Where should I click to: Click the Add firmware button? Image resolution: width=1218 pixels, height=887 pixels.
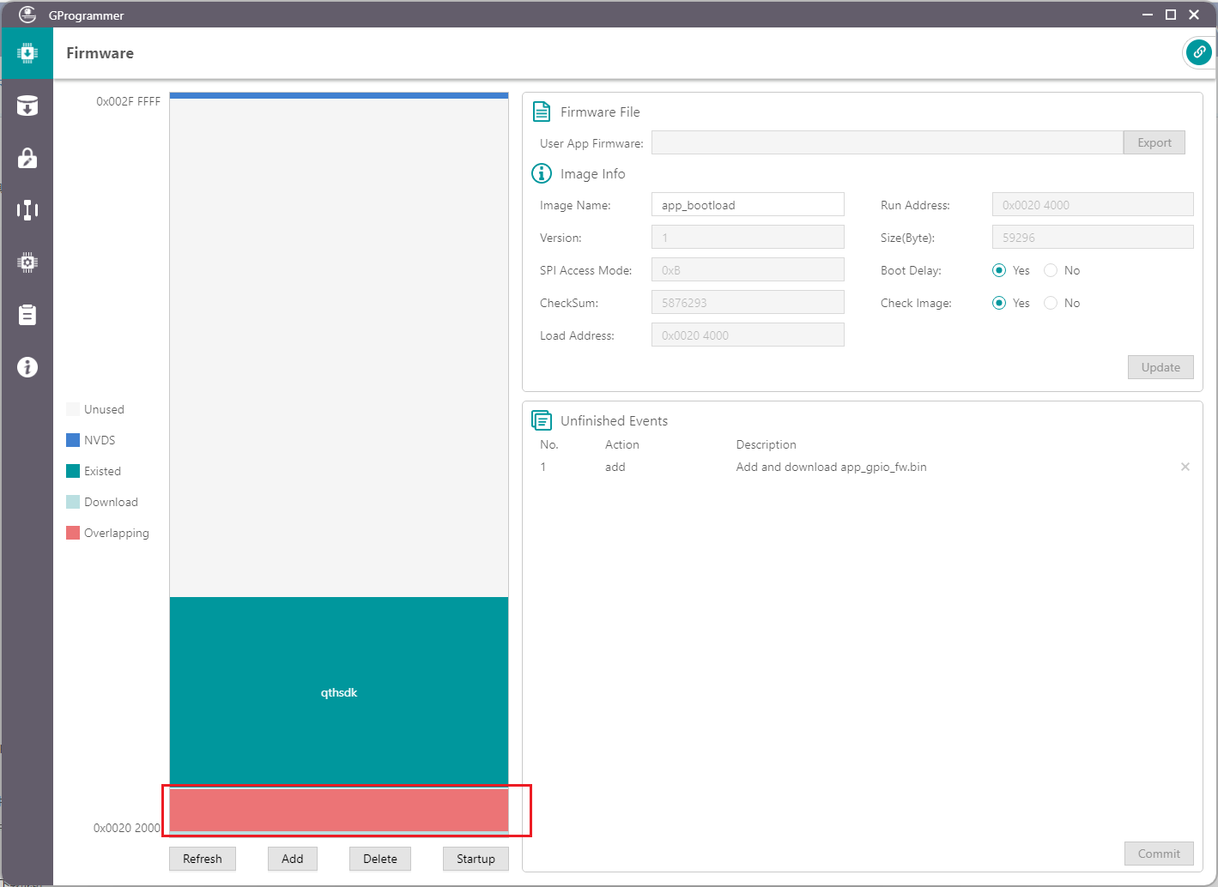pos(292,859)
